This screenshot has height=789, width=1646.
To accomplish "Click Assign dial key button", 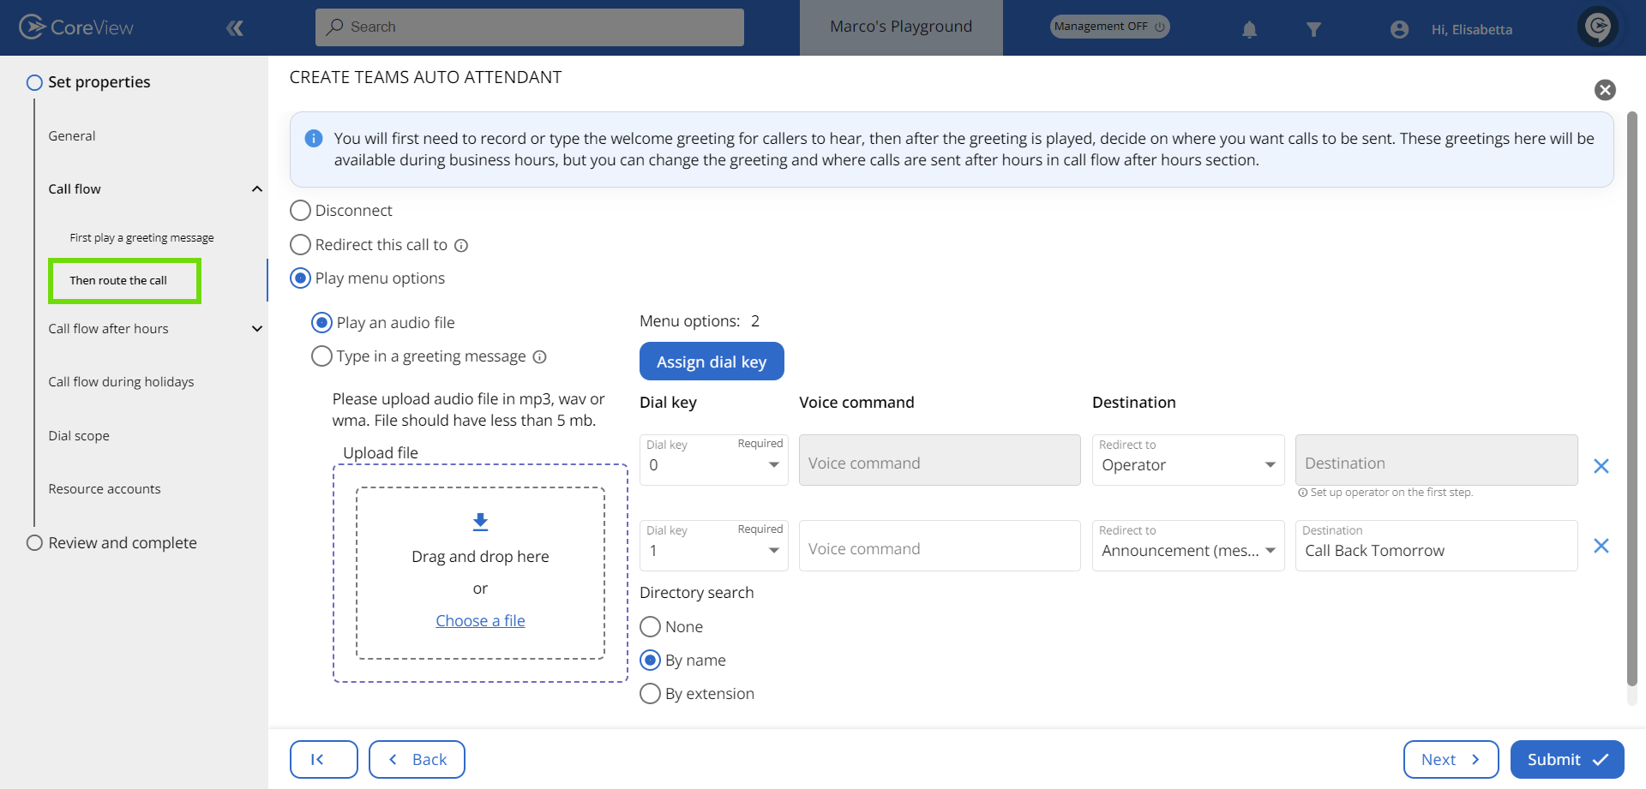I will tap(712, 362).
